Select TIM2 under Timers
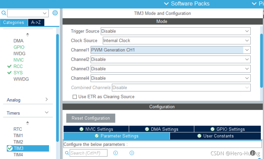 (x=18, y=142)
